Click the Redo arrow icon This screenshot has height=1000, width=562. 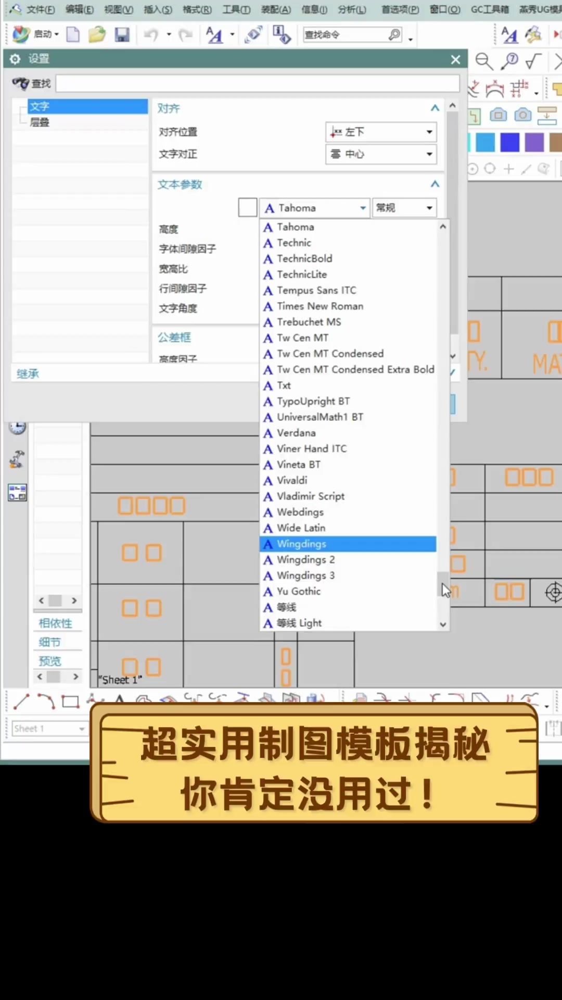tap(185, 34)
